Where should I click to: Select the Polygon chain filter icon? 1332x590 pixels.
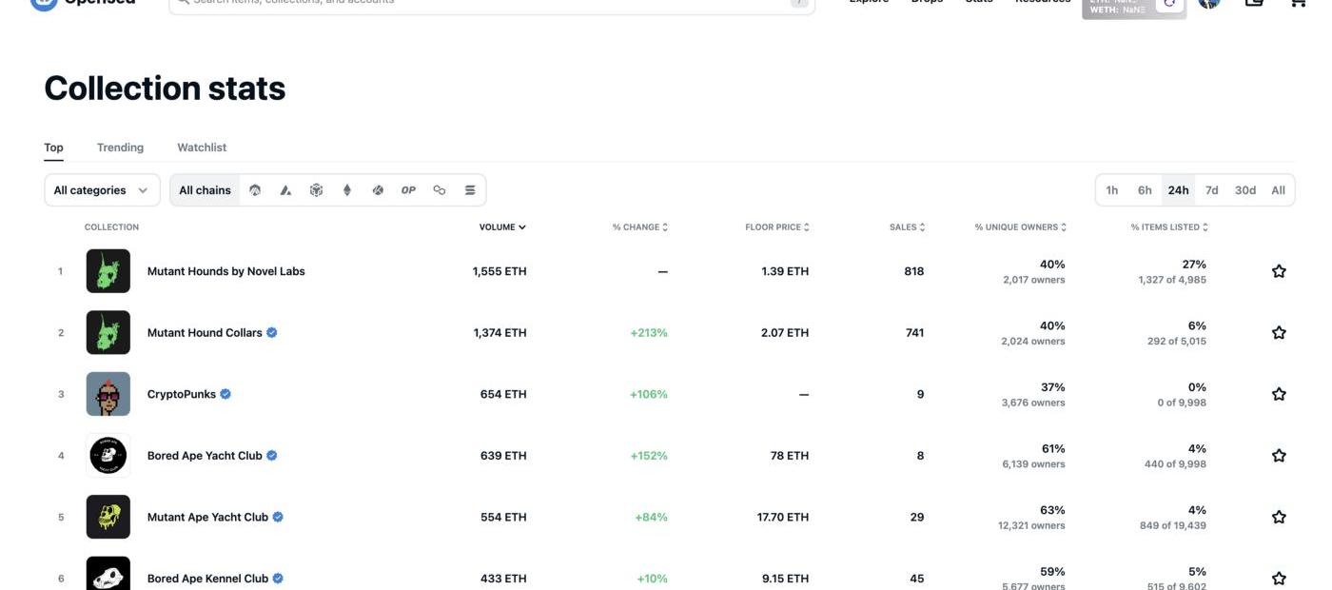[439, 190]
